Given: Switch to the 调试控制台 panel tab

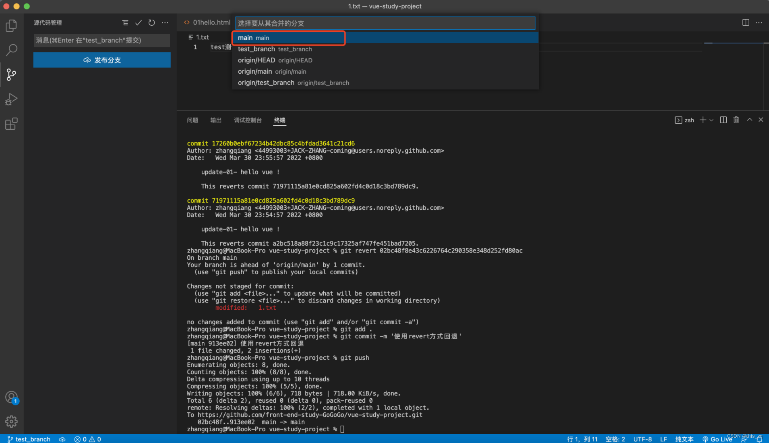Looking at the screenshot, I should 248,120.
